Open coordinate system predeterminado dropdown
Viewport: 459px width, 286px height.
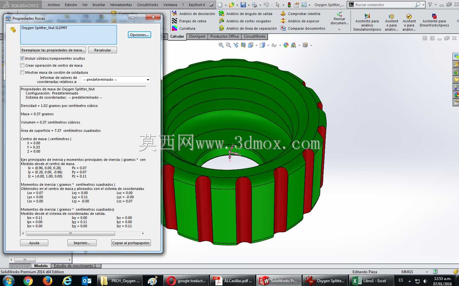coord(116,80)
